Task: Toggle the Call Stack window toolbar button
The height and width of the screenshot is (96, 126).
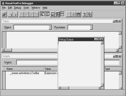Action: (57, 14)
